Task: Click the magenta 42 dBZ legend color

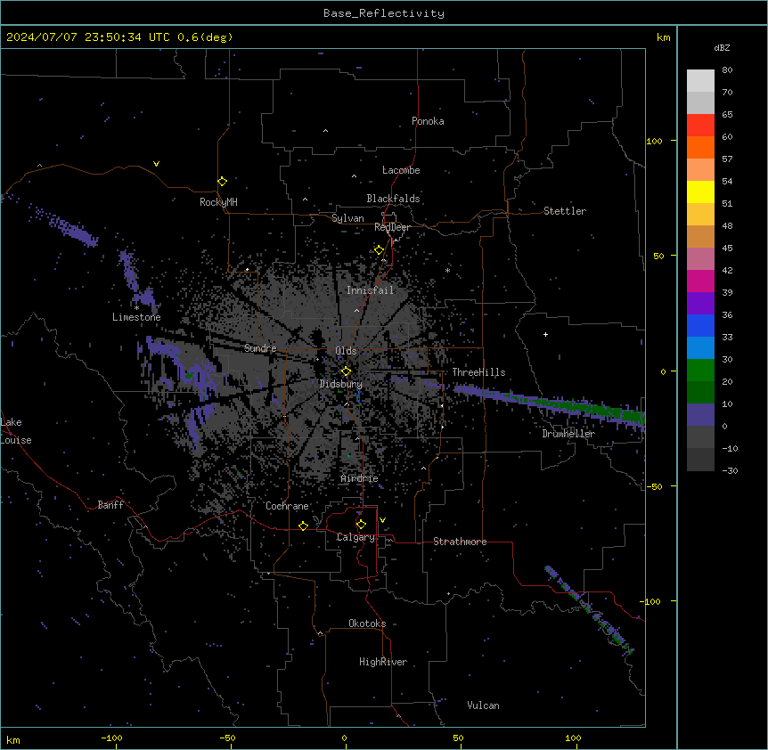Action: 700,281
